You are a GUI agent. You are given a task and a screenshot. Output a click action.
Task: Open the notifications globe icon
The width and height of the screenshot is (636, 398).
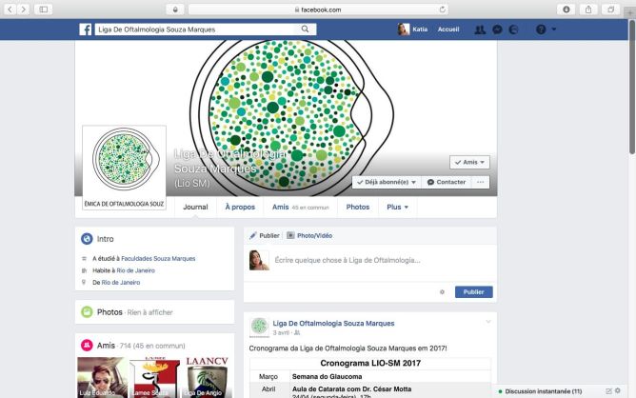tap(513, 30)
